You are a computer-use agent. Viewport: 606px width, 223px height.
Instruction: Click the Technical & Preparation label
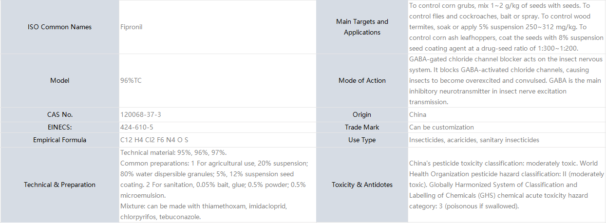tap(59, 185)
